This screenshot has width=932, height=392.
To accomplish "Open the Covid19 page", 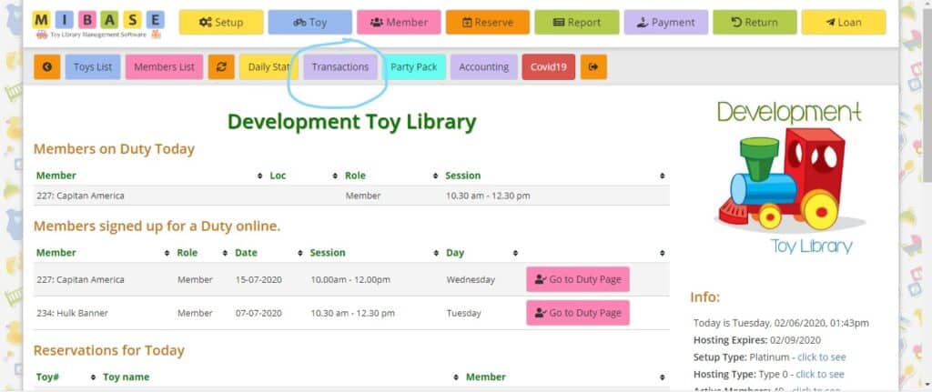I will (549, 67).
